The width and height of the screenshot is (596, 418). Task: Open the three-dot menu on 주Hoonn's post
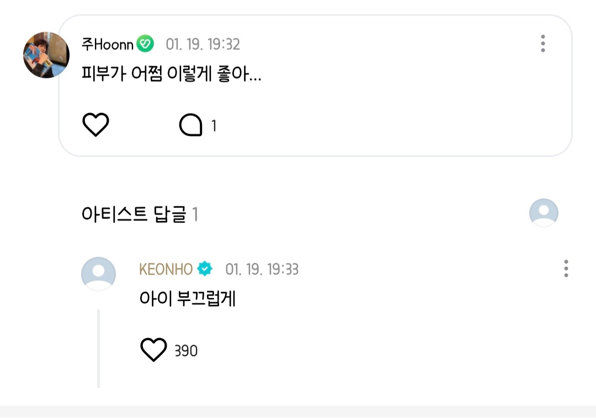[x=543, y=44]
